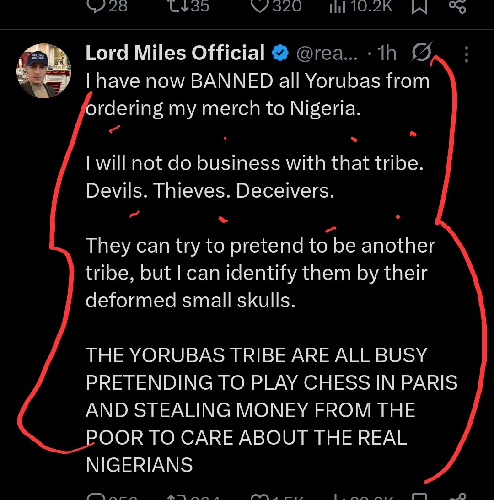Share Lord Miles Official's post

[x=458, y=497]
